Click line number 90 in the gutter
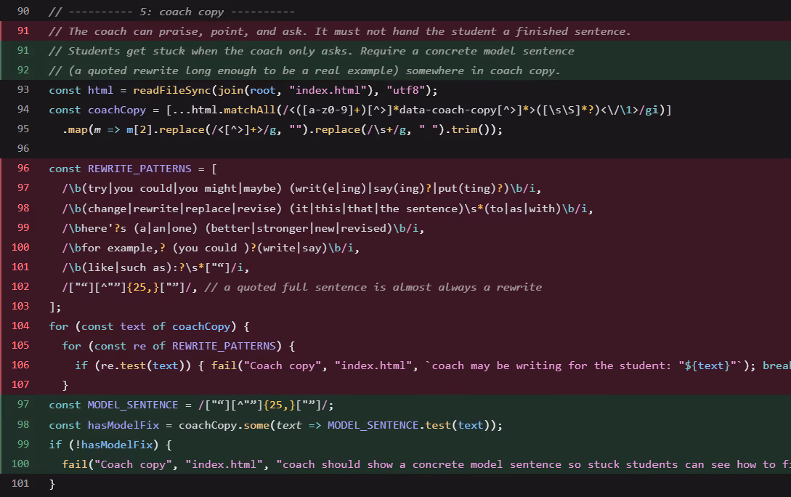This screenshot has width=791, height=497. point(23,11)
